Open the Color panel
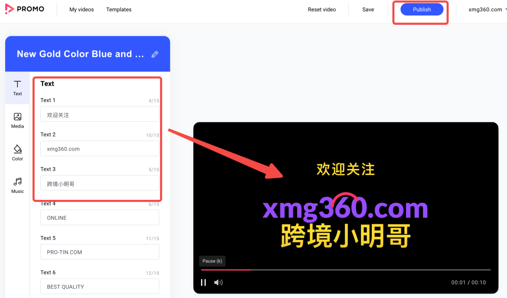 pyautogui.click(x=17, y=153)
